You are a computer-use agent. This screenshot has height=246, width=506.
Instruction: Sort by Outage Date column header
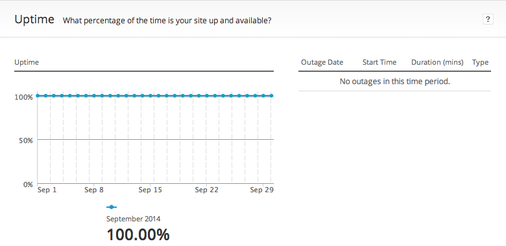pos(322,62)
